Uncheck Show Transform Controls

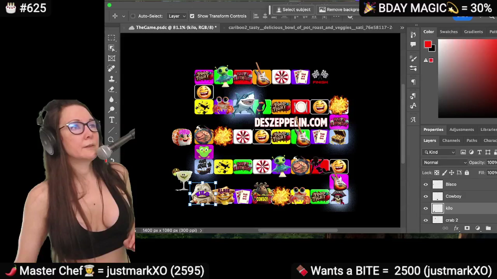(192, 16)
